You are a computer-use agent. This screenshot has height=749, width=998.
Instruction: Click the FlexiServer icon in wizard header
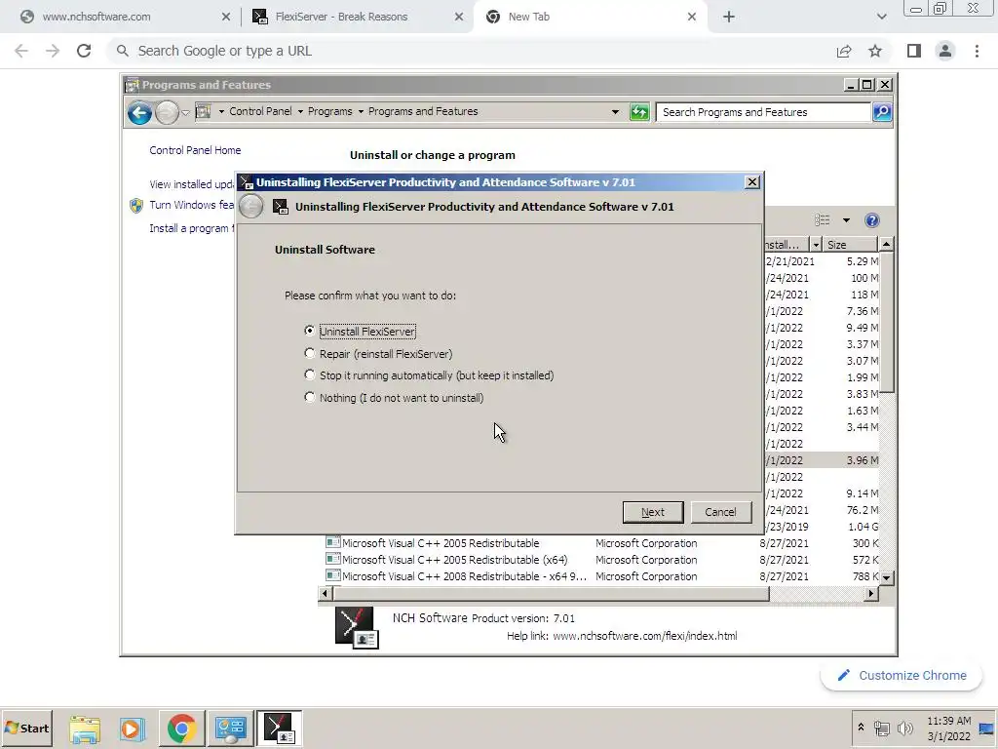coord(280,207)
